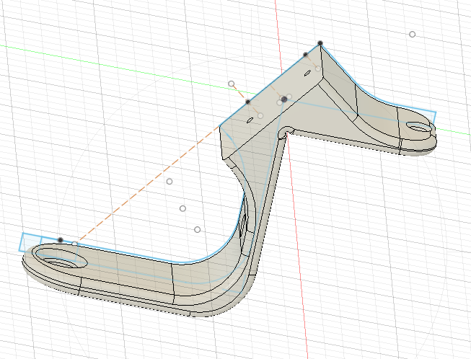The image size is (471, 359).
Task: Click the mounting hole on the right arm
Action: click(418, 128)
